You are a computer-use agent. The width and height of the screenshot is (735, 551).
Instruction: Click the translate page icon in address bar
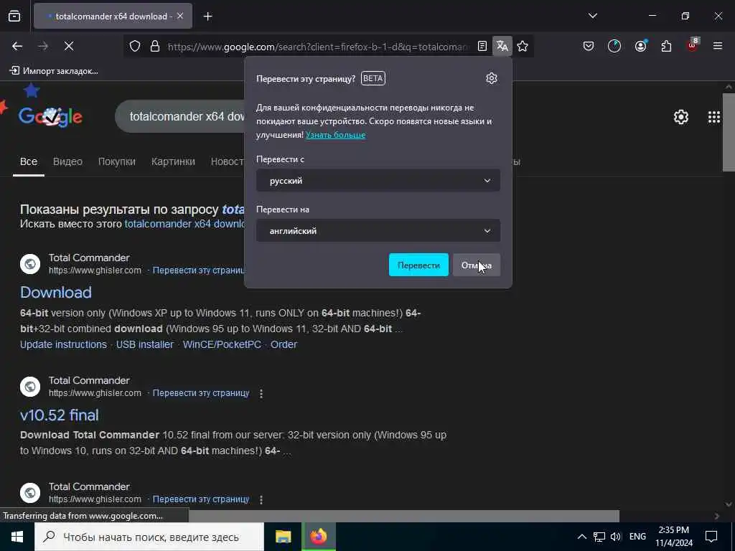(x=502, y=46)
